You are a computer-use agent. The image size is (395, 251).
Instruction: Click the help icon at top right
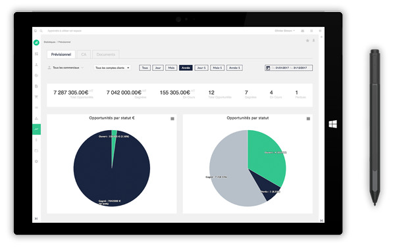click(x=320, y=31)
